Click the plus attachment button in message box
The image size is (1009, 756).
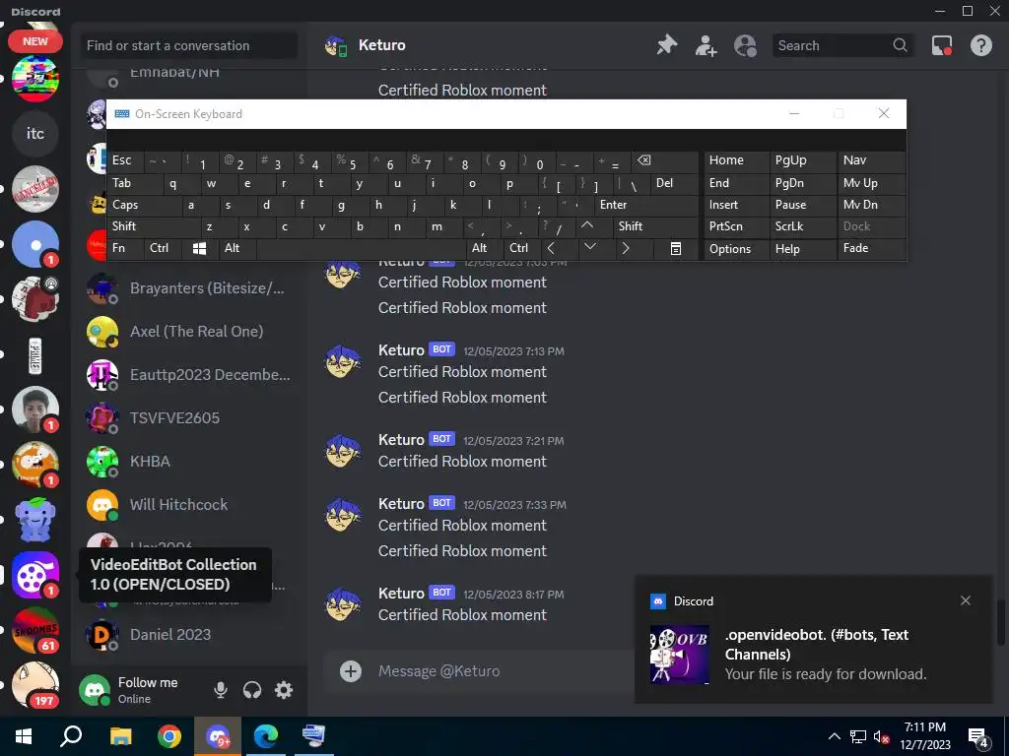coord(350,671)
